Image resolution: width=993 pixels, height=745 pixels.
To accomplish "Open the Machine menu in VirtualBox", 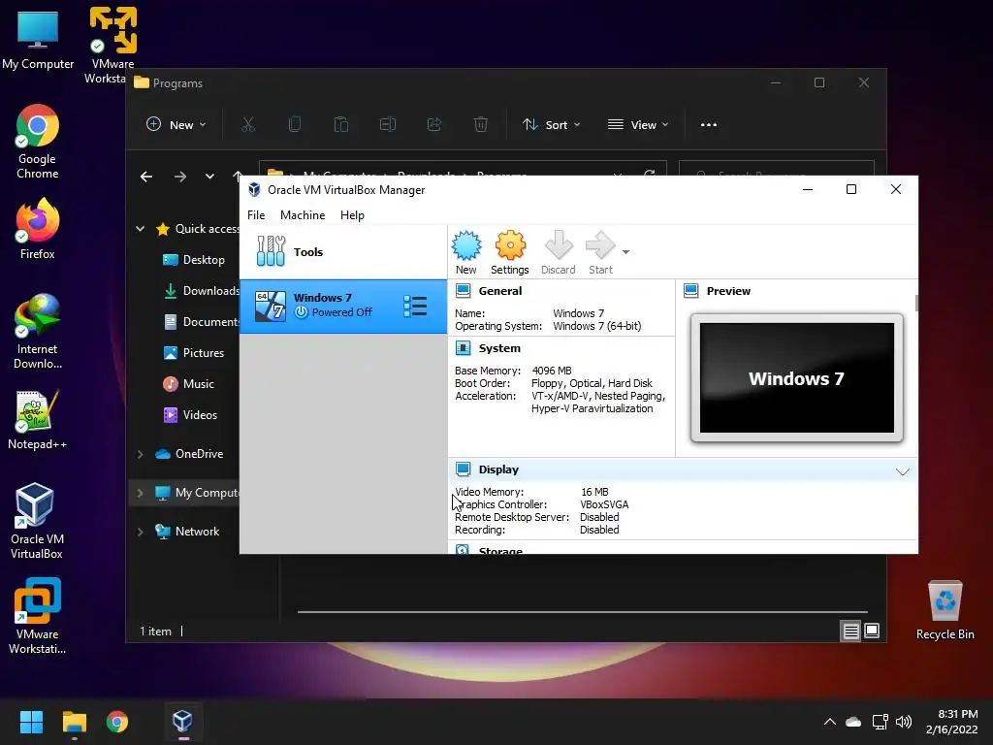I will tap(303, 215).
